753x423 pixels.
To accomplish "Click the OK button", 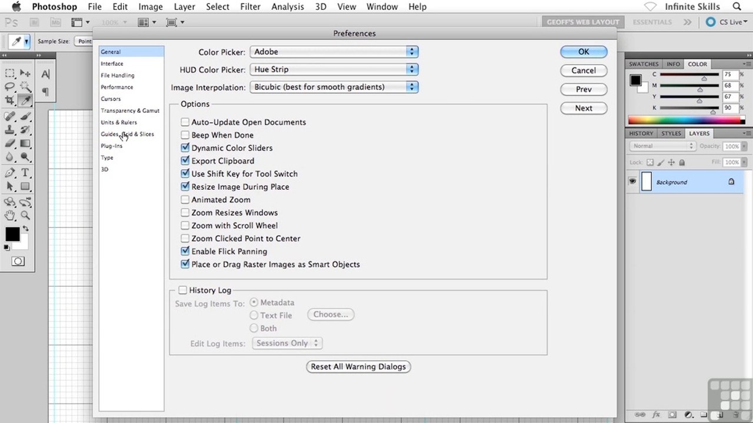I will 584,52.
